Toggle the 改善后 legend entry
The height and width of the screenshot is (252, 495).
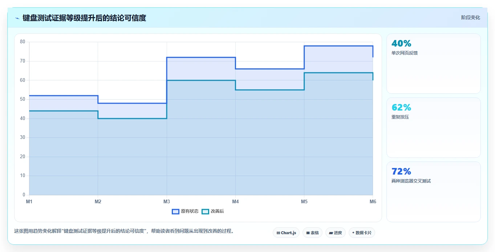pos(213,211)
